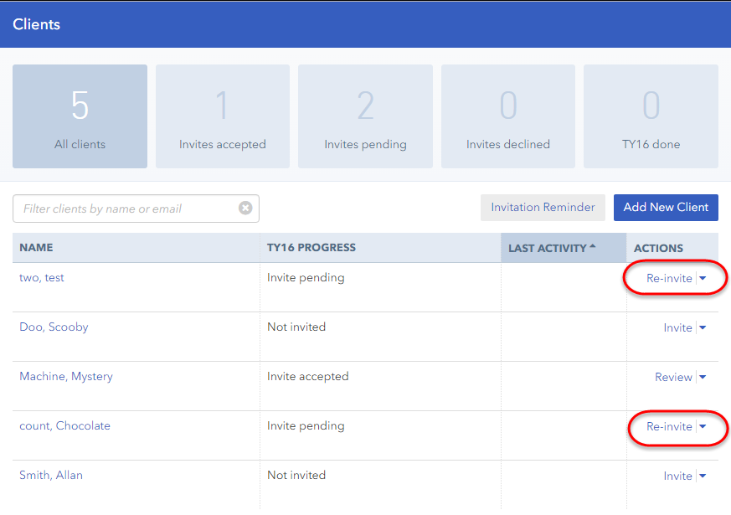
Task: Click the Not invited status for Doo, Scooby
Action: tap(296, 327)
